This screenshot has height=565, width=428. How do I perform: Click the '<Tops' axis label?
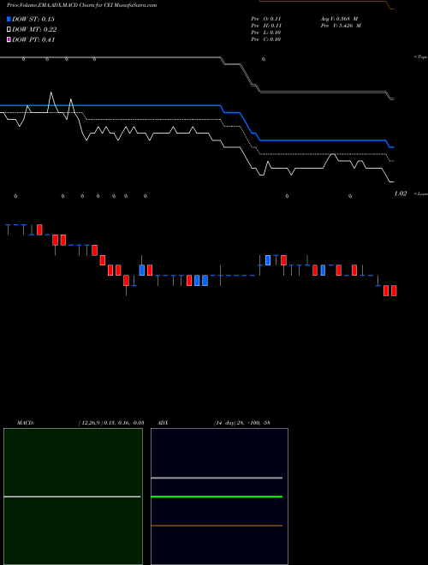point(420,57)
